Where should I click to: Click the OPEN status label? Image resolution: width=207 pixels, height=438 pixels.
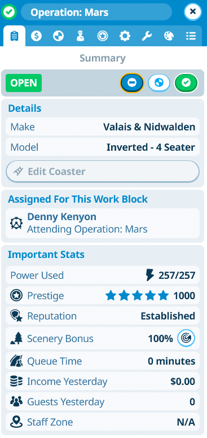[x=24, y=83]
